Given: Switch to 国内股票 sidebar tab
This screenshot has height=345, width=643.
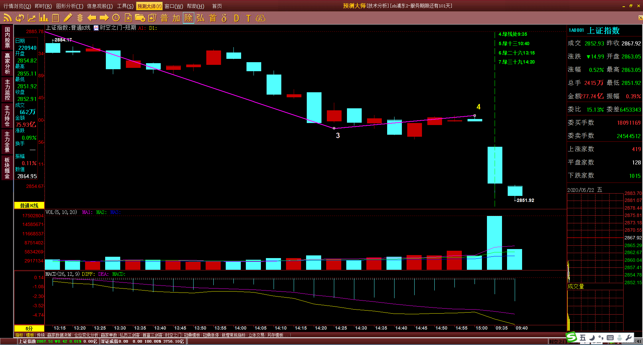Looking at the screenshot, I should coord(7,37).
